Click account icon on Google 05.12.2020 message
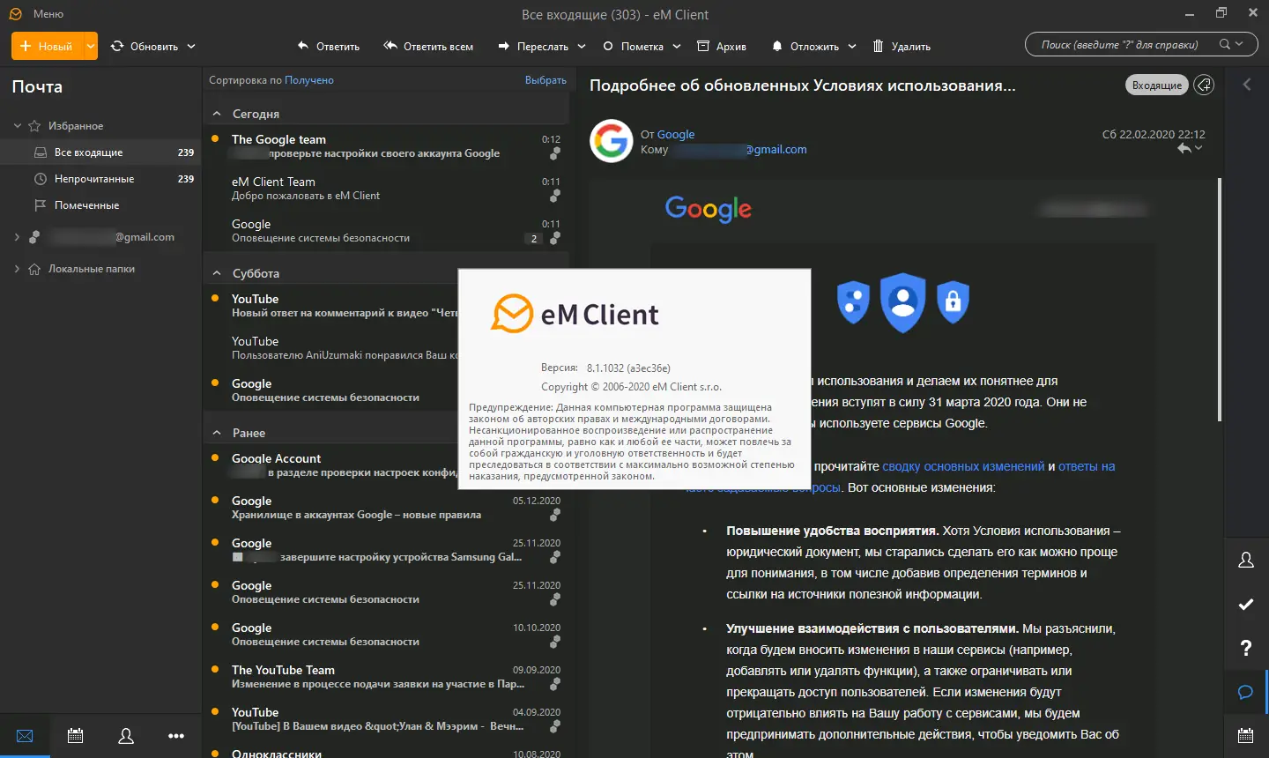Screen dimensions: 1269x758 555,515
